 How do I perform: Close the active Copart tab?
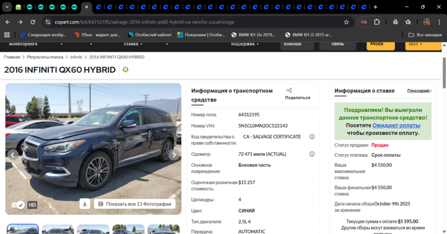click(87, 7)
